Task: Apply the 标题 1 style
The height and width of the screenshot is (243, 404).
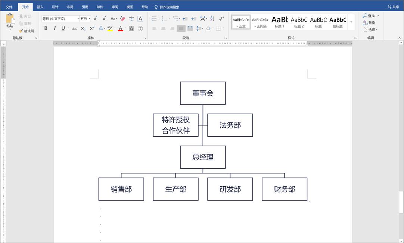Action: coord(279,22)
